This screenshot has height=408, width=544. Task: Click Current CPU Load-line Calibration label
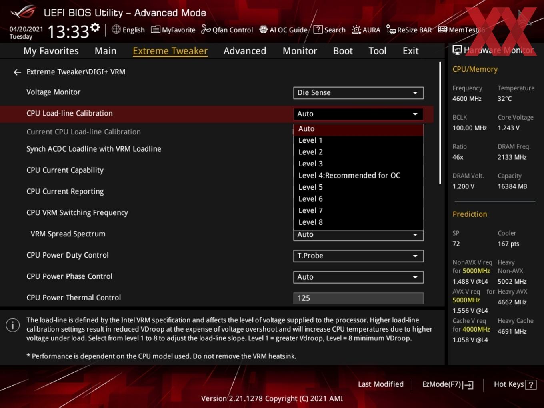click(x=84, y=132)
